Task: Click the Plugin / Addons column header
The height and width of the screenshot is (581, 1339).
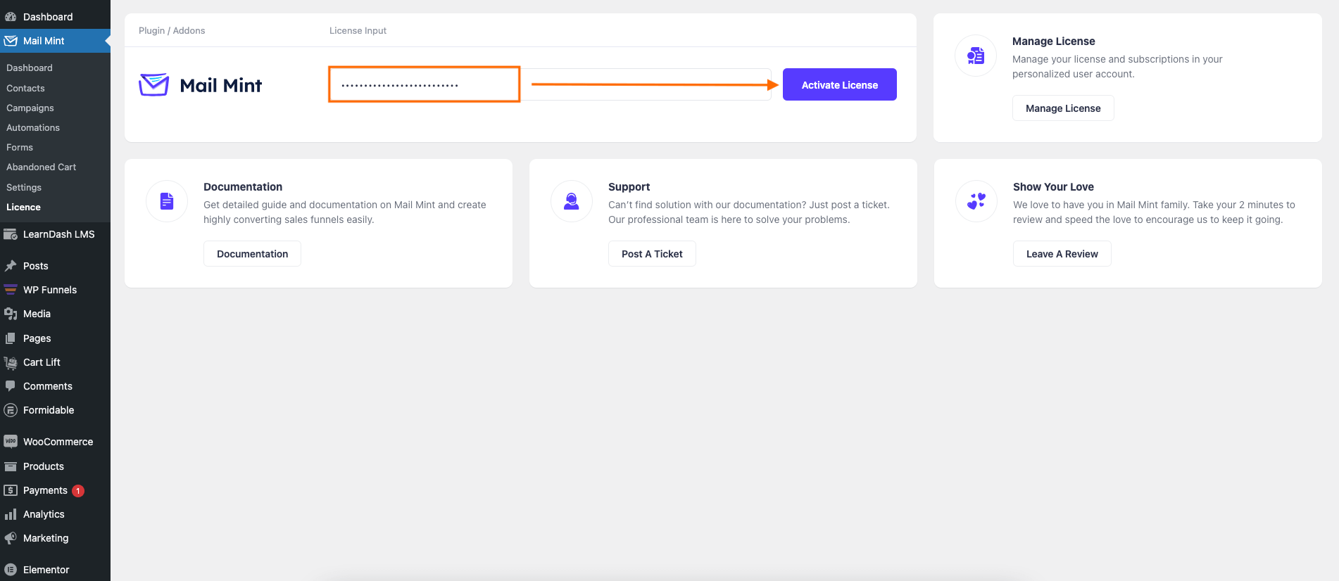Action: point(172,30)
